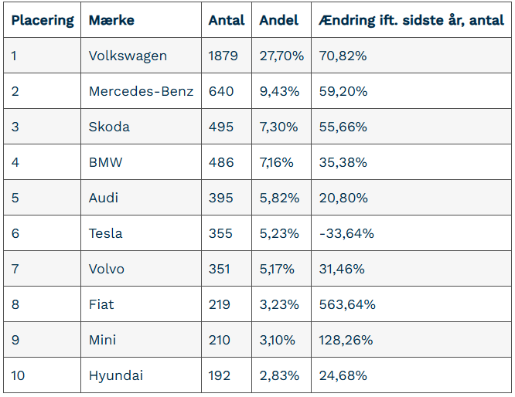
Task: Click Tesla's change value -33,64%
Action: [346, 233]
